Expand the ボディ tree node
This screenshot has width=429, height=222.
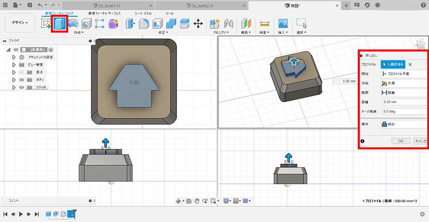pyautogui.click(x=14, y=80)
